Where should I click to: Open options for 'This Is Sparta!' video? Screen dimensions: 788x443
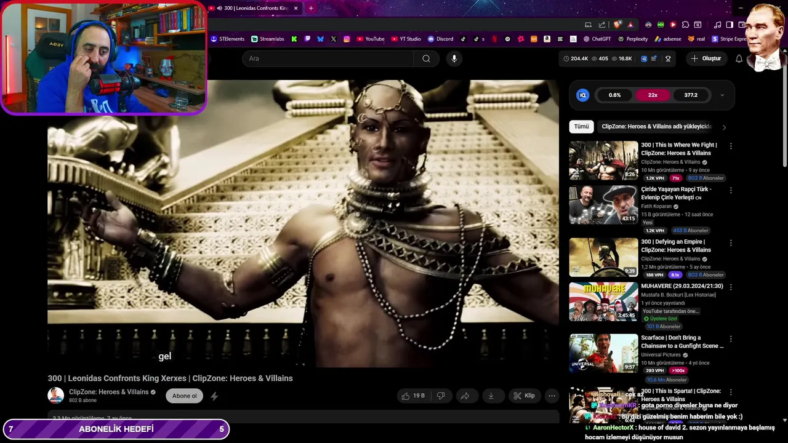pyautogui.click(x=731, y=392)
